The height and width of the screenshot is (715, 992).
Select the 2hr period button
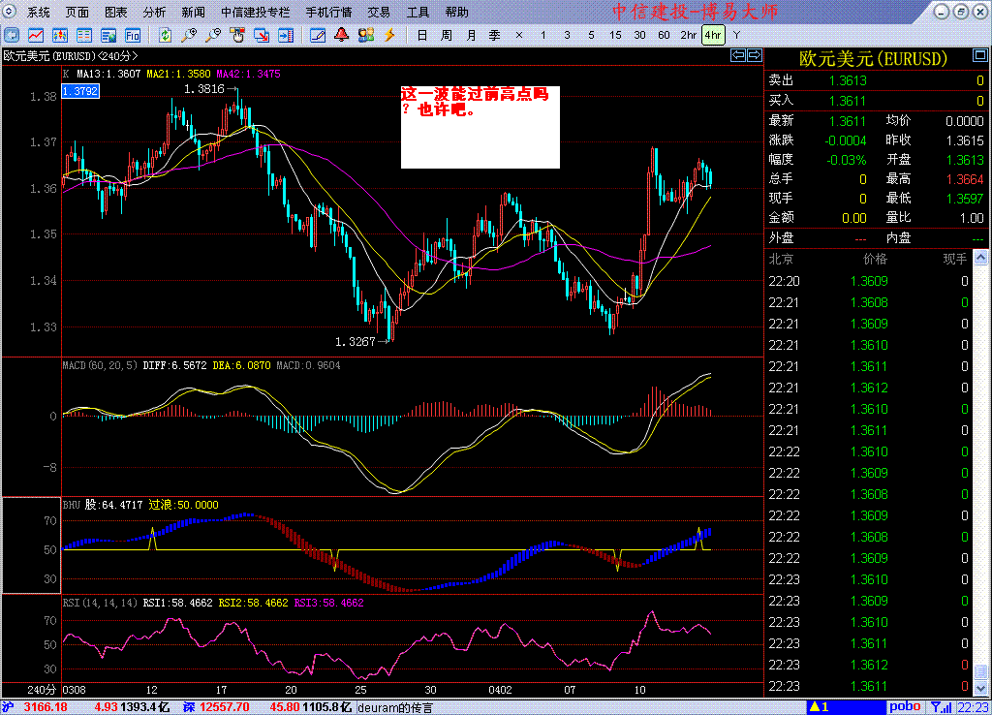pyautogui.click(x=689, y=36)
